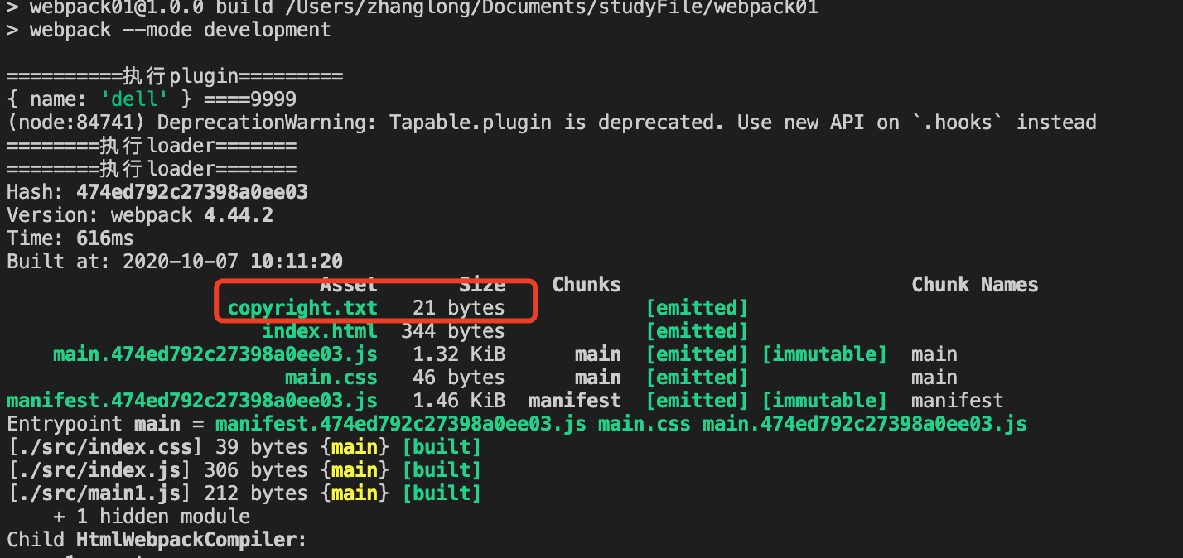Click the "344 bytes" size value

(x=453, y=331)
